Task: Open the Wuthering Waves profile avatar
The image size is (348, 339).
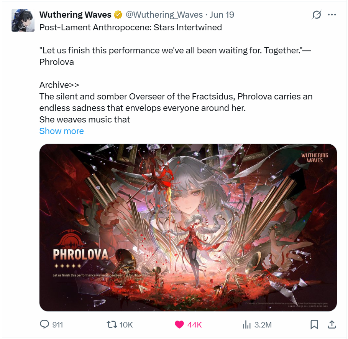Action: 23,20
